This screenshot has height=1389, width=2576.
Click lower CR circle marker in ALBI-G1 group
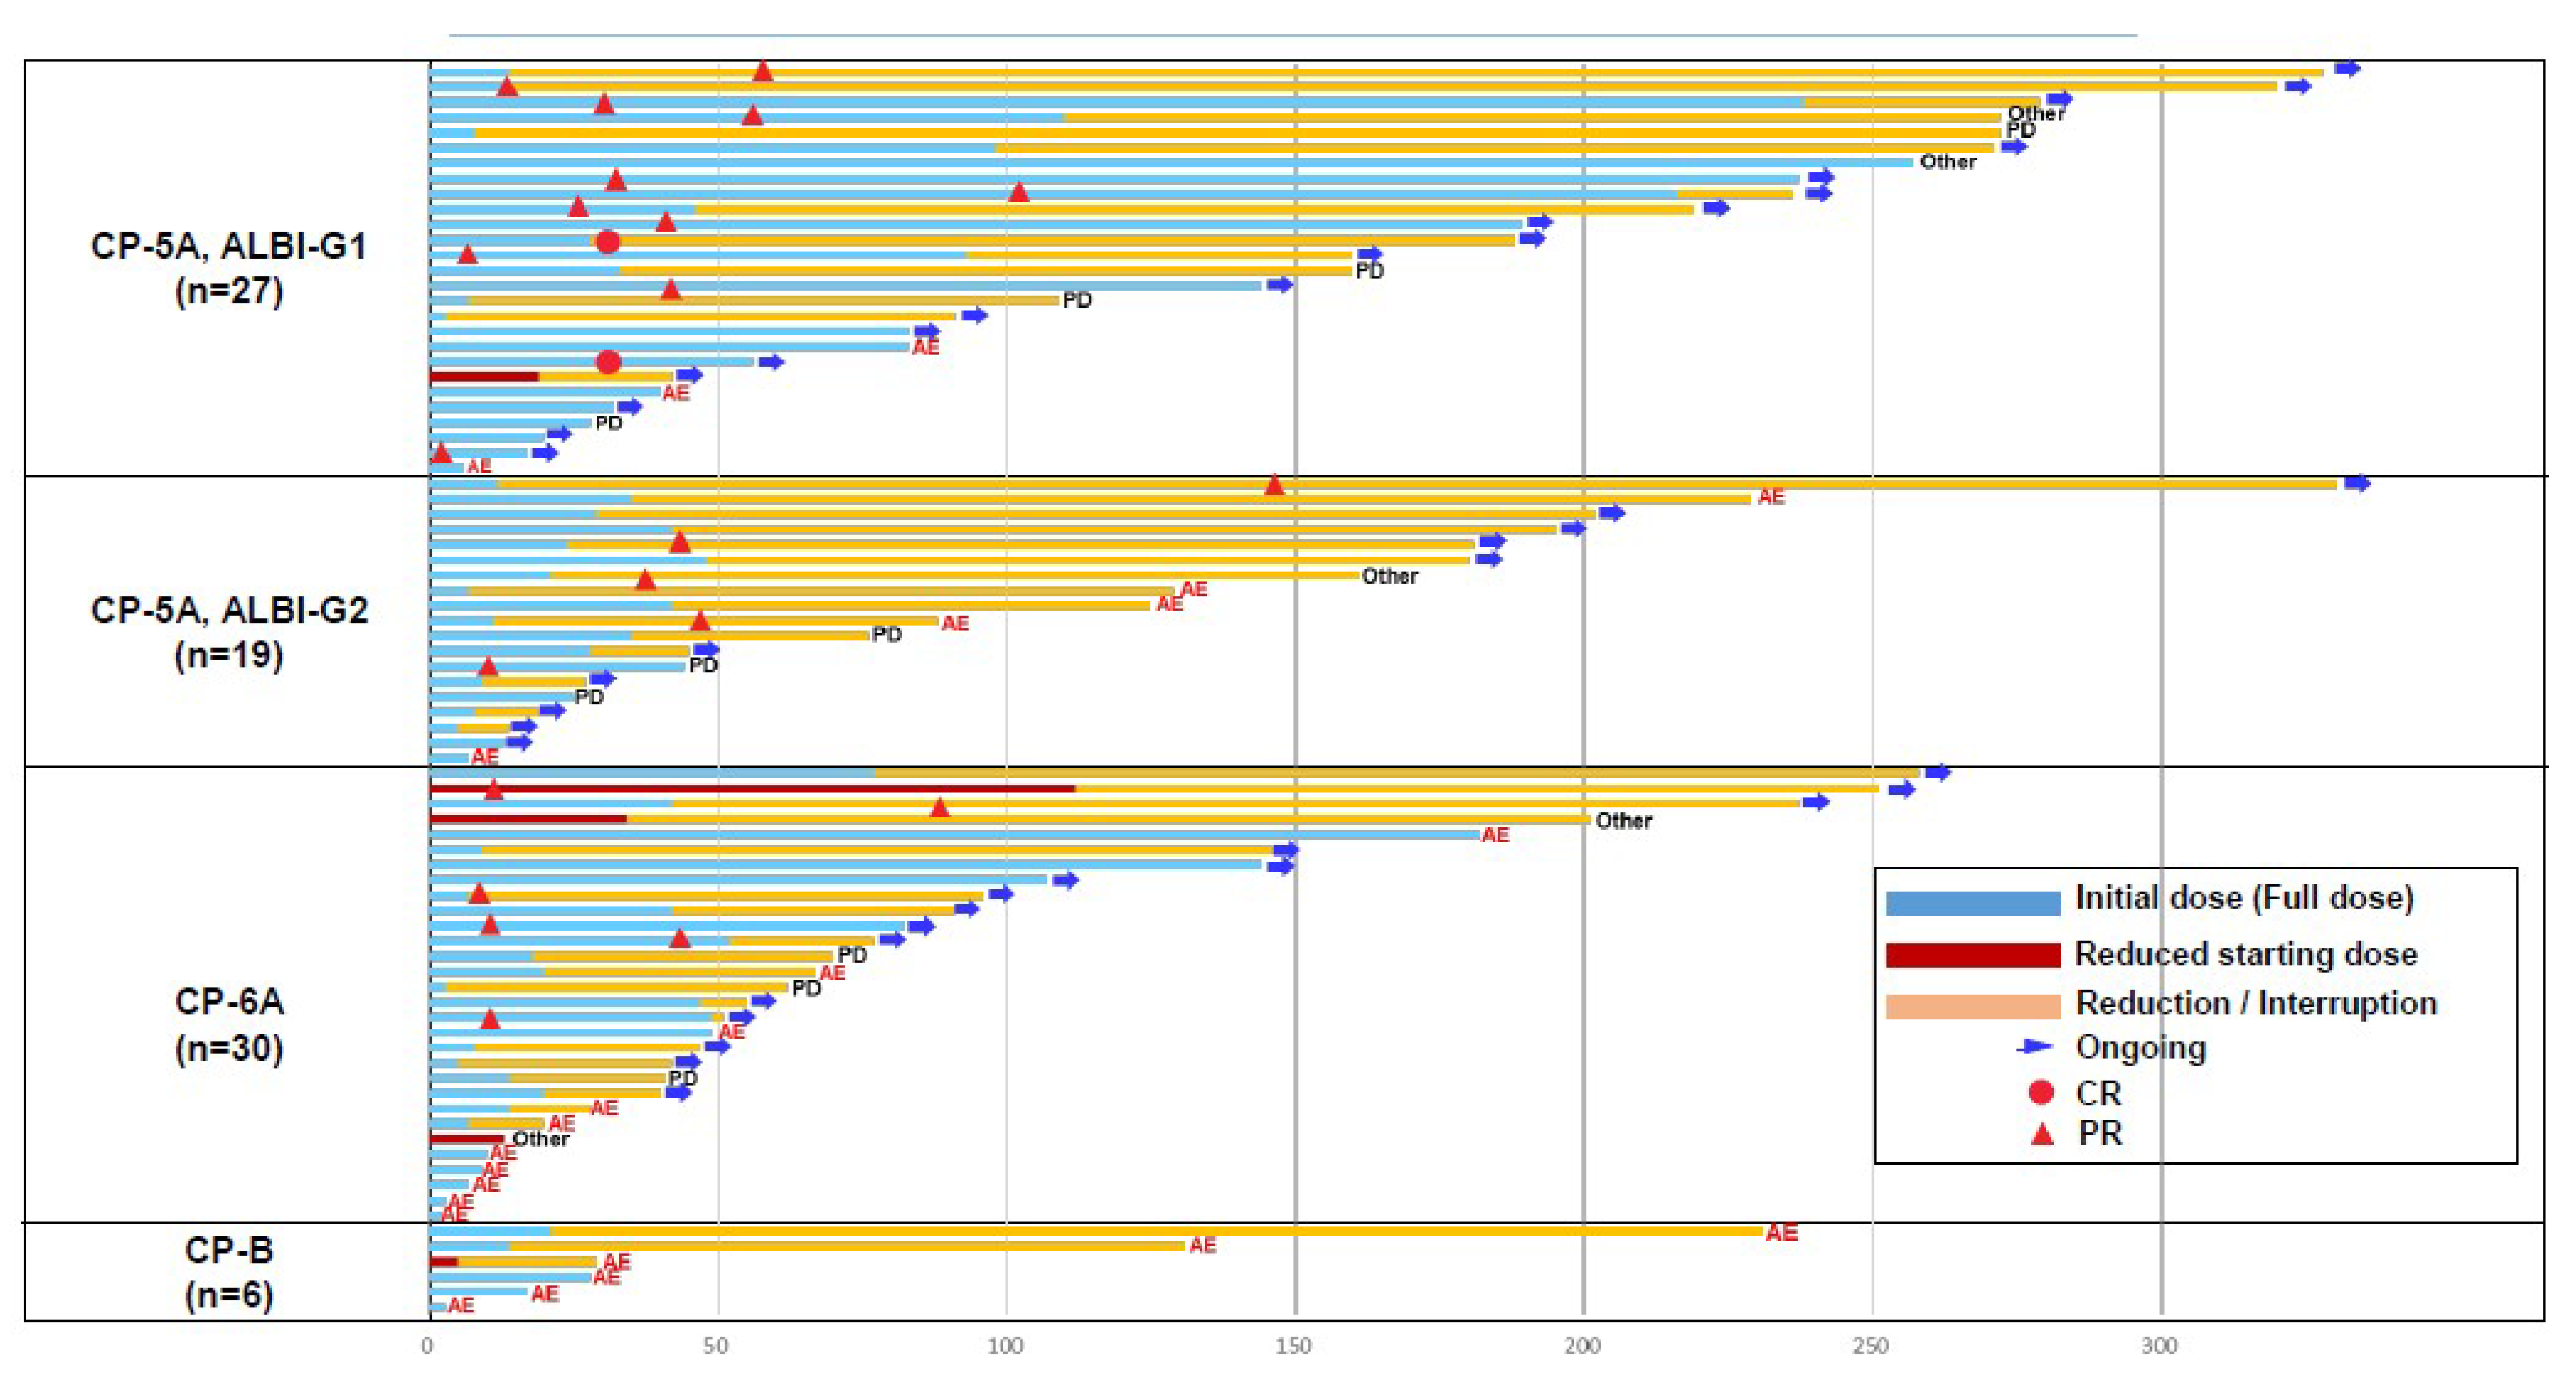pos(608,362)
